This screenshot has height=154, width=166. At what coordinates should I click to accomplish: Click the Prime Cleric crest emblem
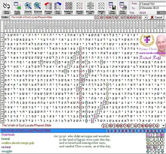[x=147, y=41]
